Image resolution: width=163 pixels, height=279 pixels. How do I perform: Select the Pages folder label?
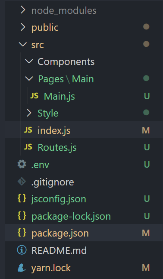51,79
